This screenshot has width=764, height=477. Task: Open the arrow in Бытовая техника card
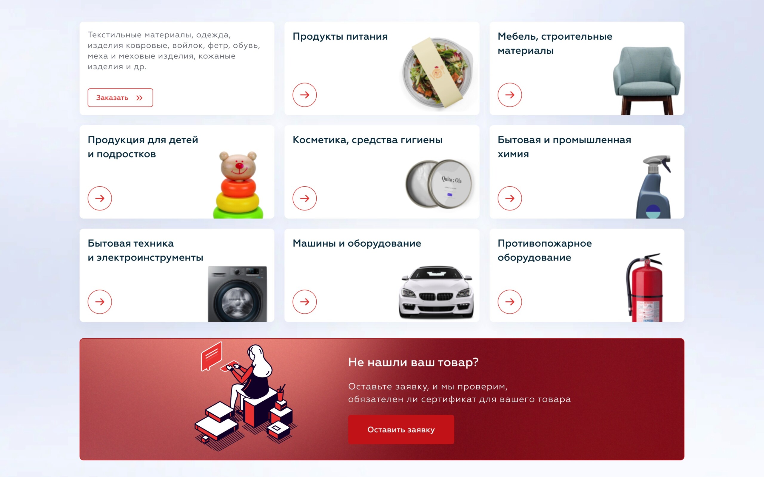(x=100, y=302)
